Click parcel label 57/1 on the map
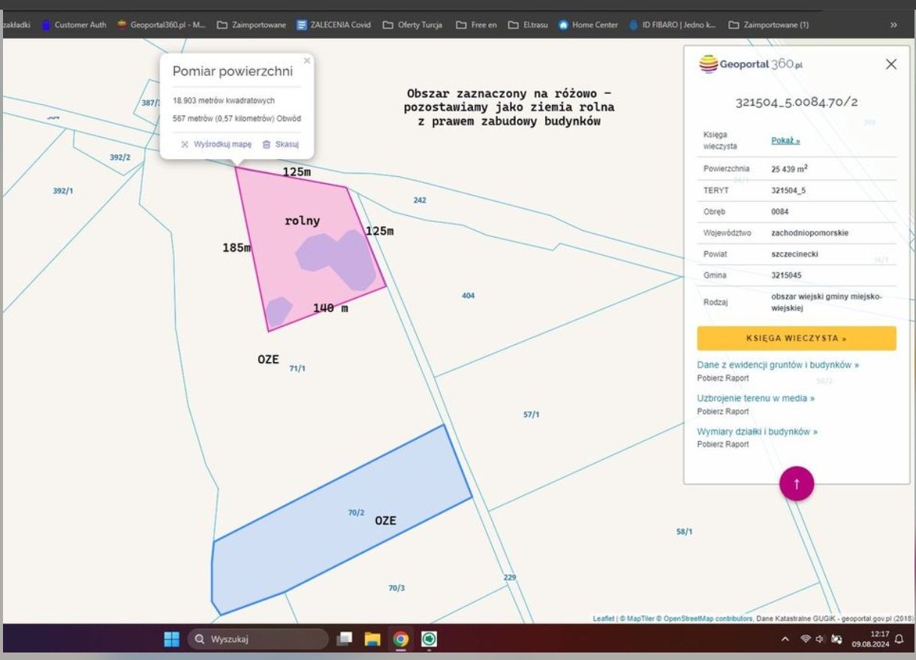 [x=532, y=414]
